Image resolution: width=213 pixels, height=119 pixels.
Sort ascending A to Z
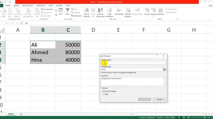56,10
